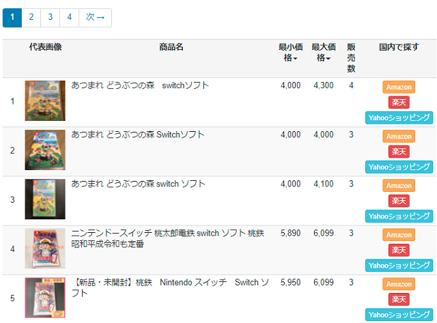Open 楽天 button for row 4 桃太郎電鉄
The image size is (437, 323).
[399, 250]
